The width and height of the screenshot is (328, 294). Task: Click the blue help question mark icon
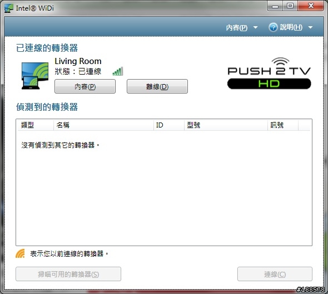pos(273,27)
